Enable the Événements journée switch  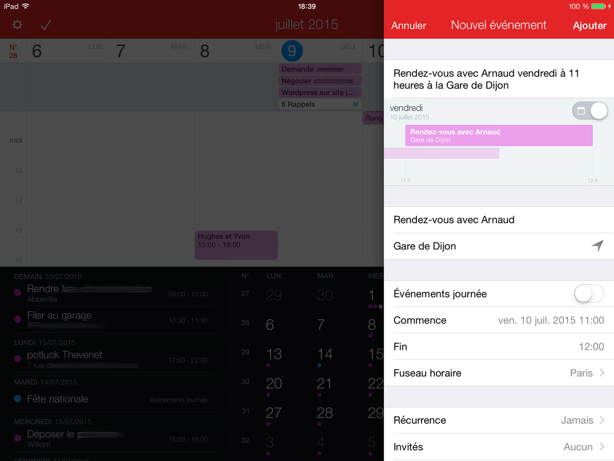tap(590, 294)
